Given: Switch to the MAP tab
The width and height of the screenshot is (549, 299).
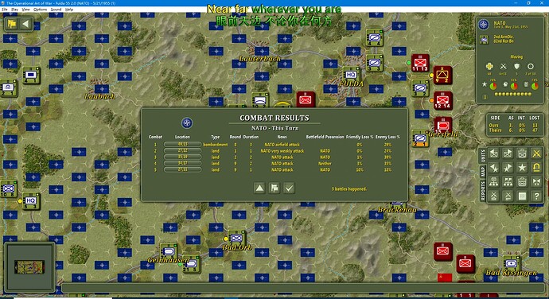Looking at the screenshot, I should point(483,171).
